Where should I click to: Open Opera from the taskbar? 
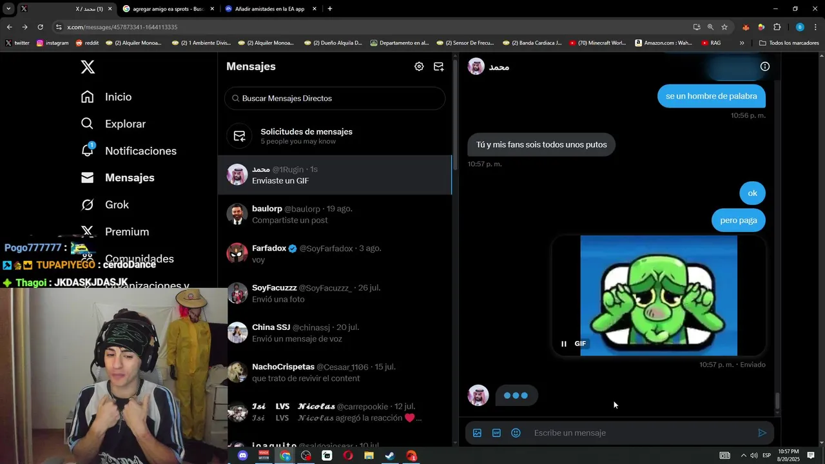347,456
